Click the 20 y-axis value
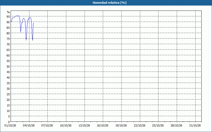Image resolution: width=212 pixels, height=132 pixels. [x=8, y=100]
